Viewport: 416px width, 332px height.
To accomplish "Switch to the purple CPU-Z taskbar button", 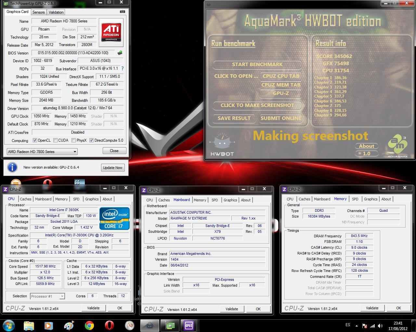I will (189, 326).
